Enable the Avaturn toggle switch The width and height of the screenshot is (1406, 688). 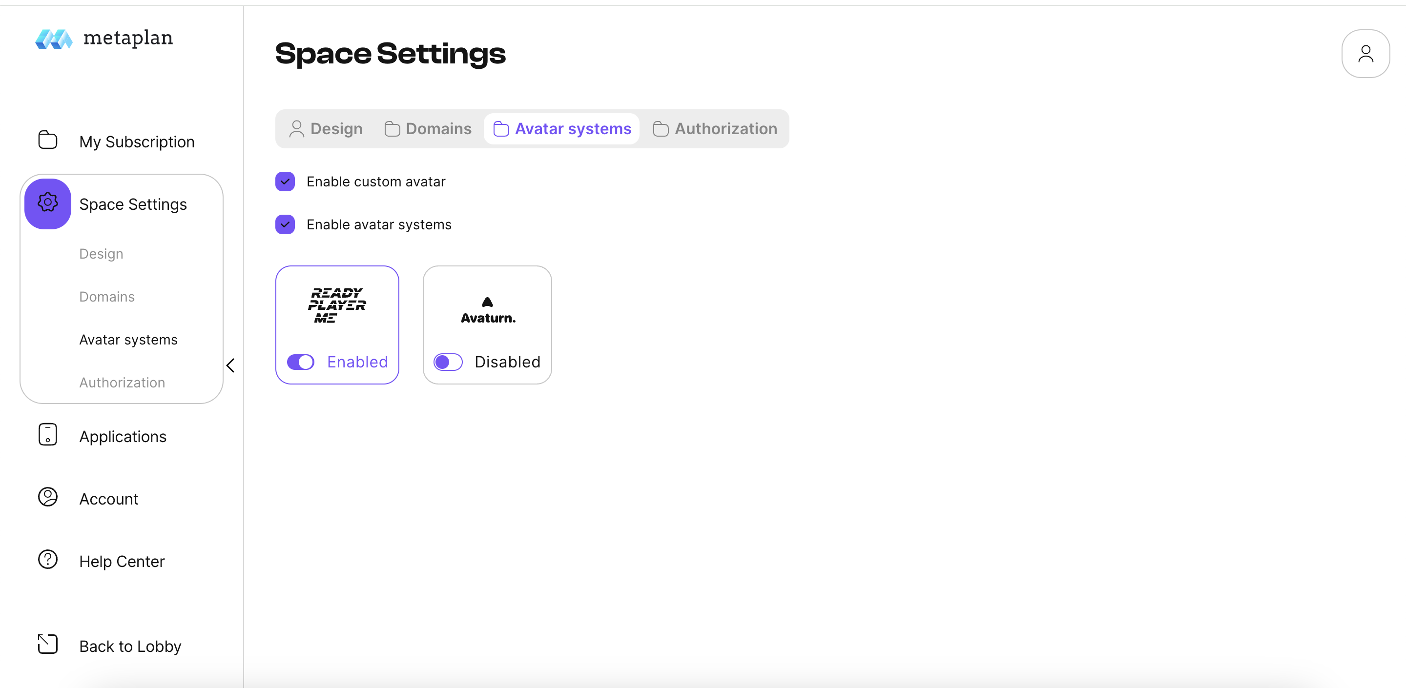(448, 362)
